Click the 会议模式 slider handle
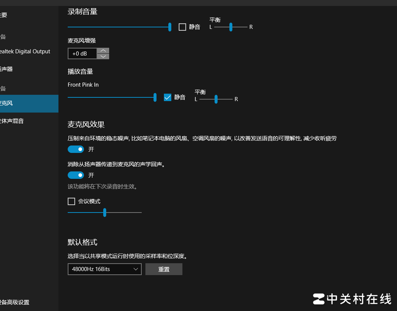The height and width of the screenshot is (311, 397). coord(105,213)
